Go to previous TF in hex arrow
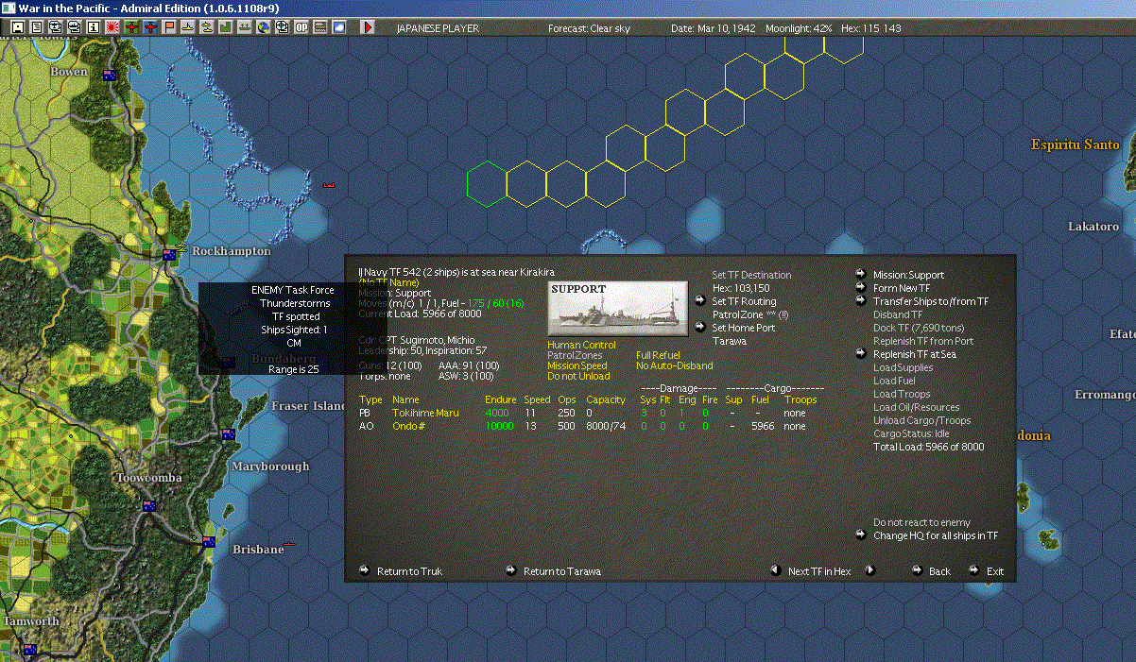Viewport: 1136px width, 662px height. (775, 570)
